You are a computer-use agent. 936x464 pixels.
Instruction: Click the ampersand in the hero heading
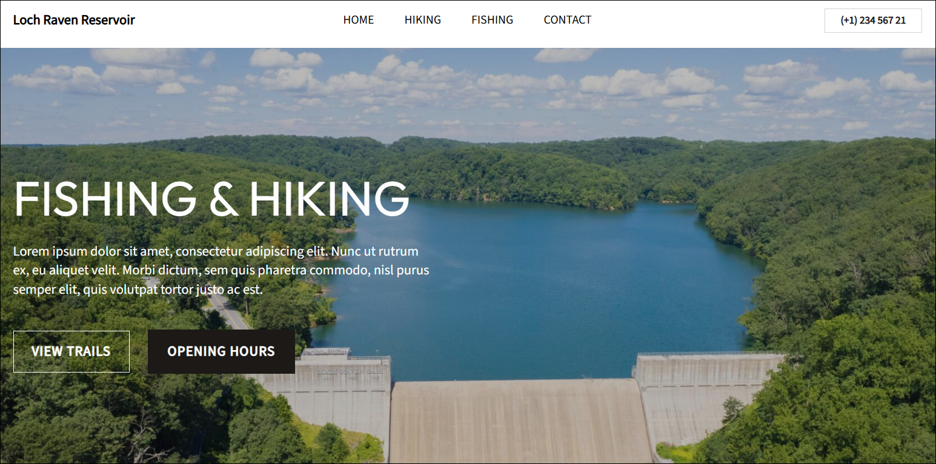[x=223, y=199]
